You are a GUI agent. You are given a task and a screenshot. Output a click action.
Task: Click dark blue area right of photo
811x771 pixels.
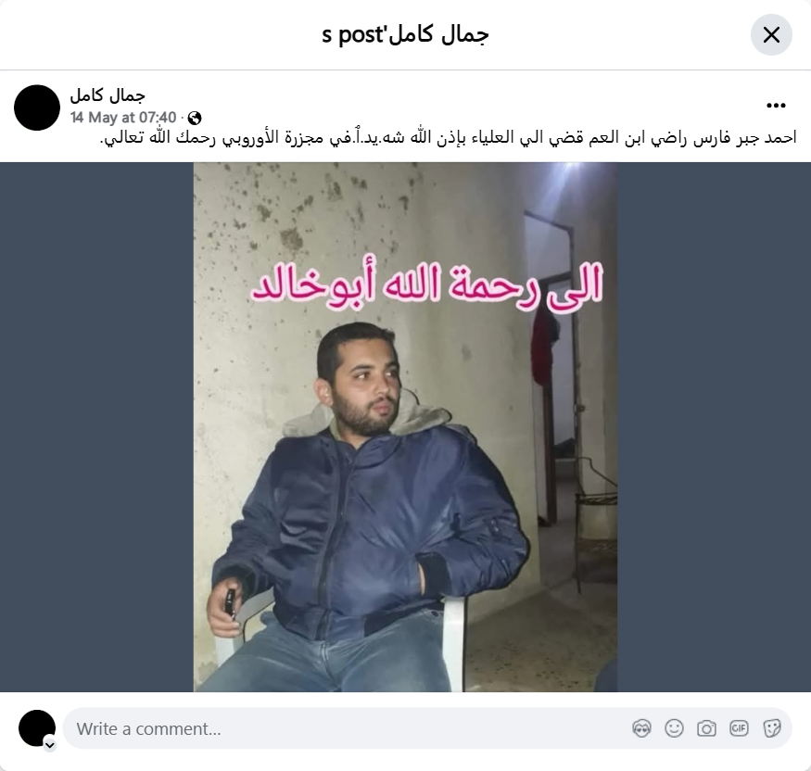pos(714,427)
